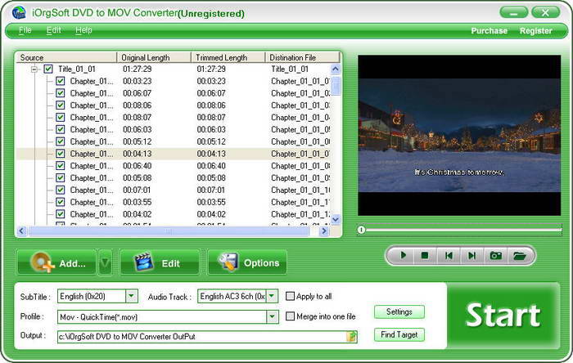Image resolution: width=573 pixels, height=363 pixels.
Task: Select the chapter row with 00:04:02
Action: pyautogui.click(x=173, y=213)
